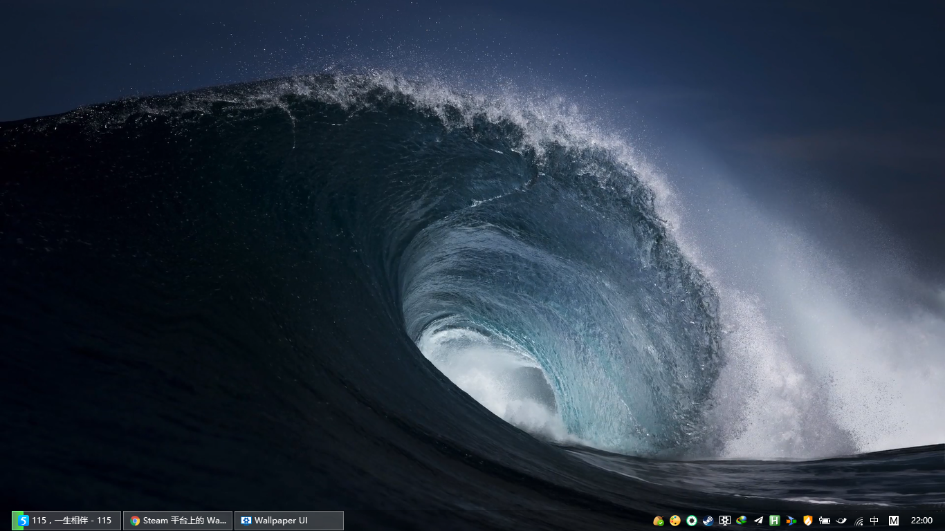Screen dimensions: 945x531
Task: Open the orange shield flame tray icon
Action: [808, 521]
